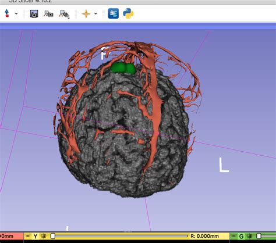Open the Python interactor icon
Screen dimensions: 276x243
(128, 13)
